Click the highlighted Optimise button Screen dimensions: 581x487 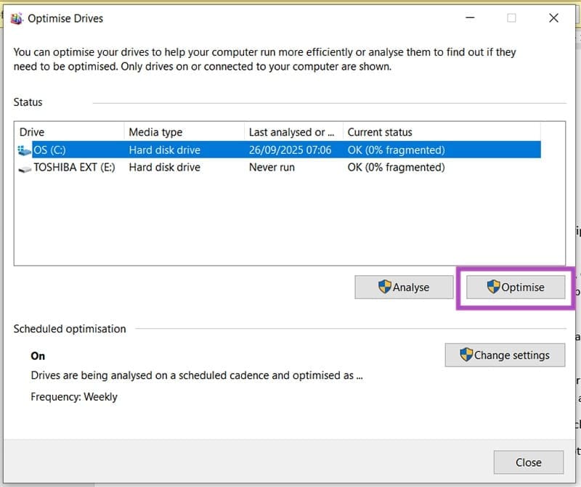pyautogui.click(x=516, y=287)
